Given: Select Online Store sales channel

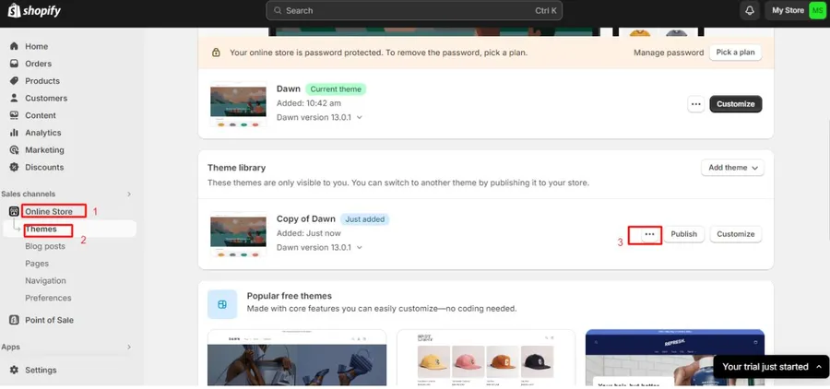Looking at the screenshot, I should (x=49, y=212).
